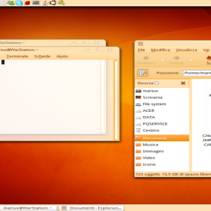Go back with the Indietro arrow

coord(146,60)
